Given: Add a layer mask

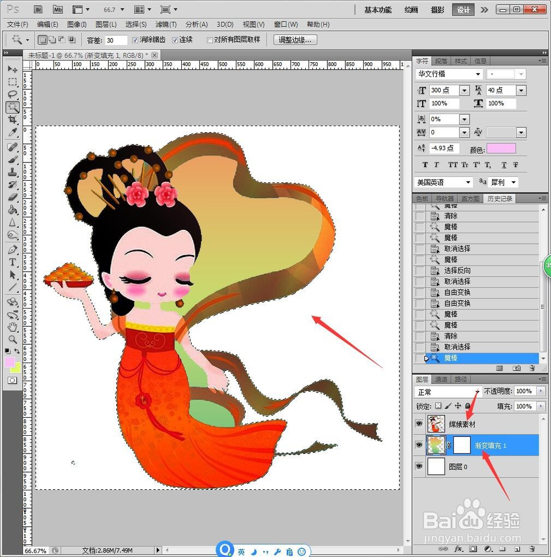Looking at the screenshot, I should click(473, 549).
